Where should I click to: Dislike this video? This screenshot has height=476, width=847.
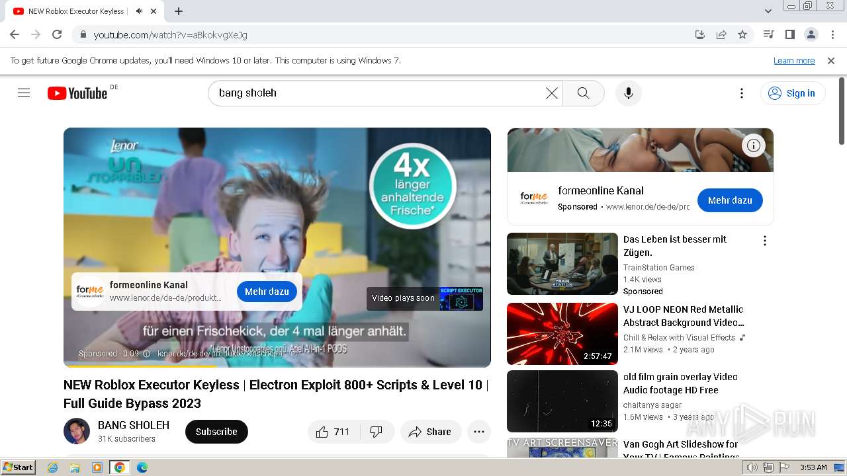(x=377, y=432)
